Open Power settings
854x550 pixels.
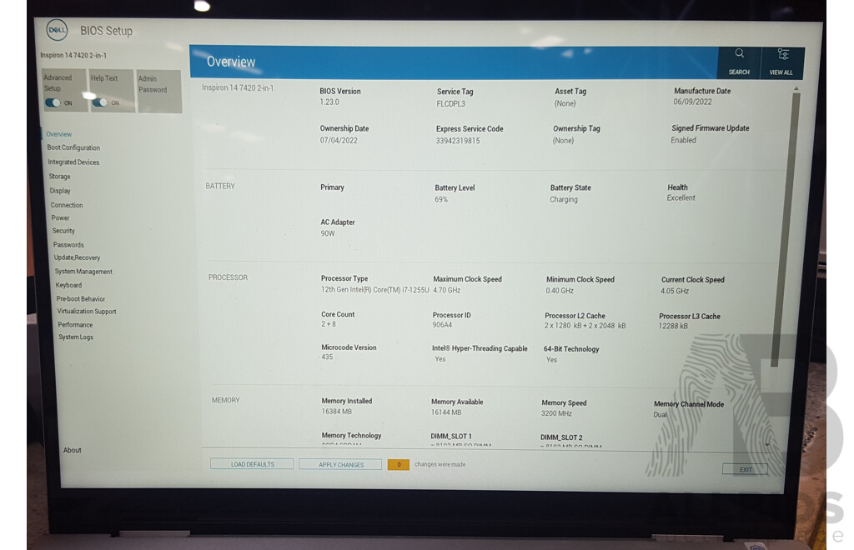tap(60, 217)
